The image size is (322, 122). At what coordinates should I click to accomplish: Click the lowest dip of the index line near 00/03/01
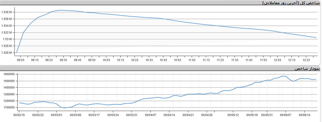[x=64, y=108]
